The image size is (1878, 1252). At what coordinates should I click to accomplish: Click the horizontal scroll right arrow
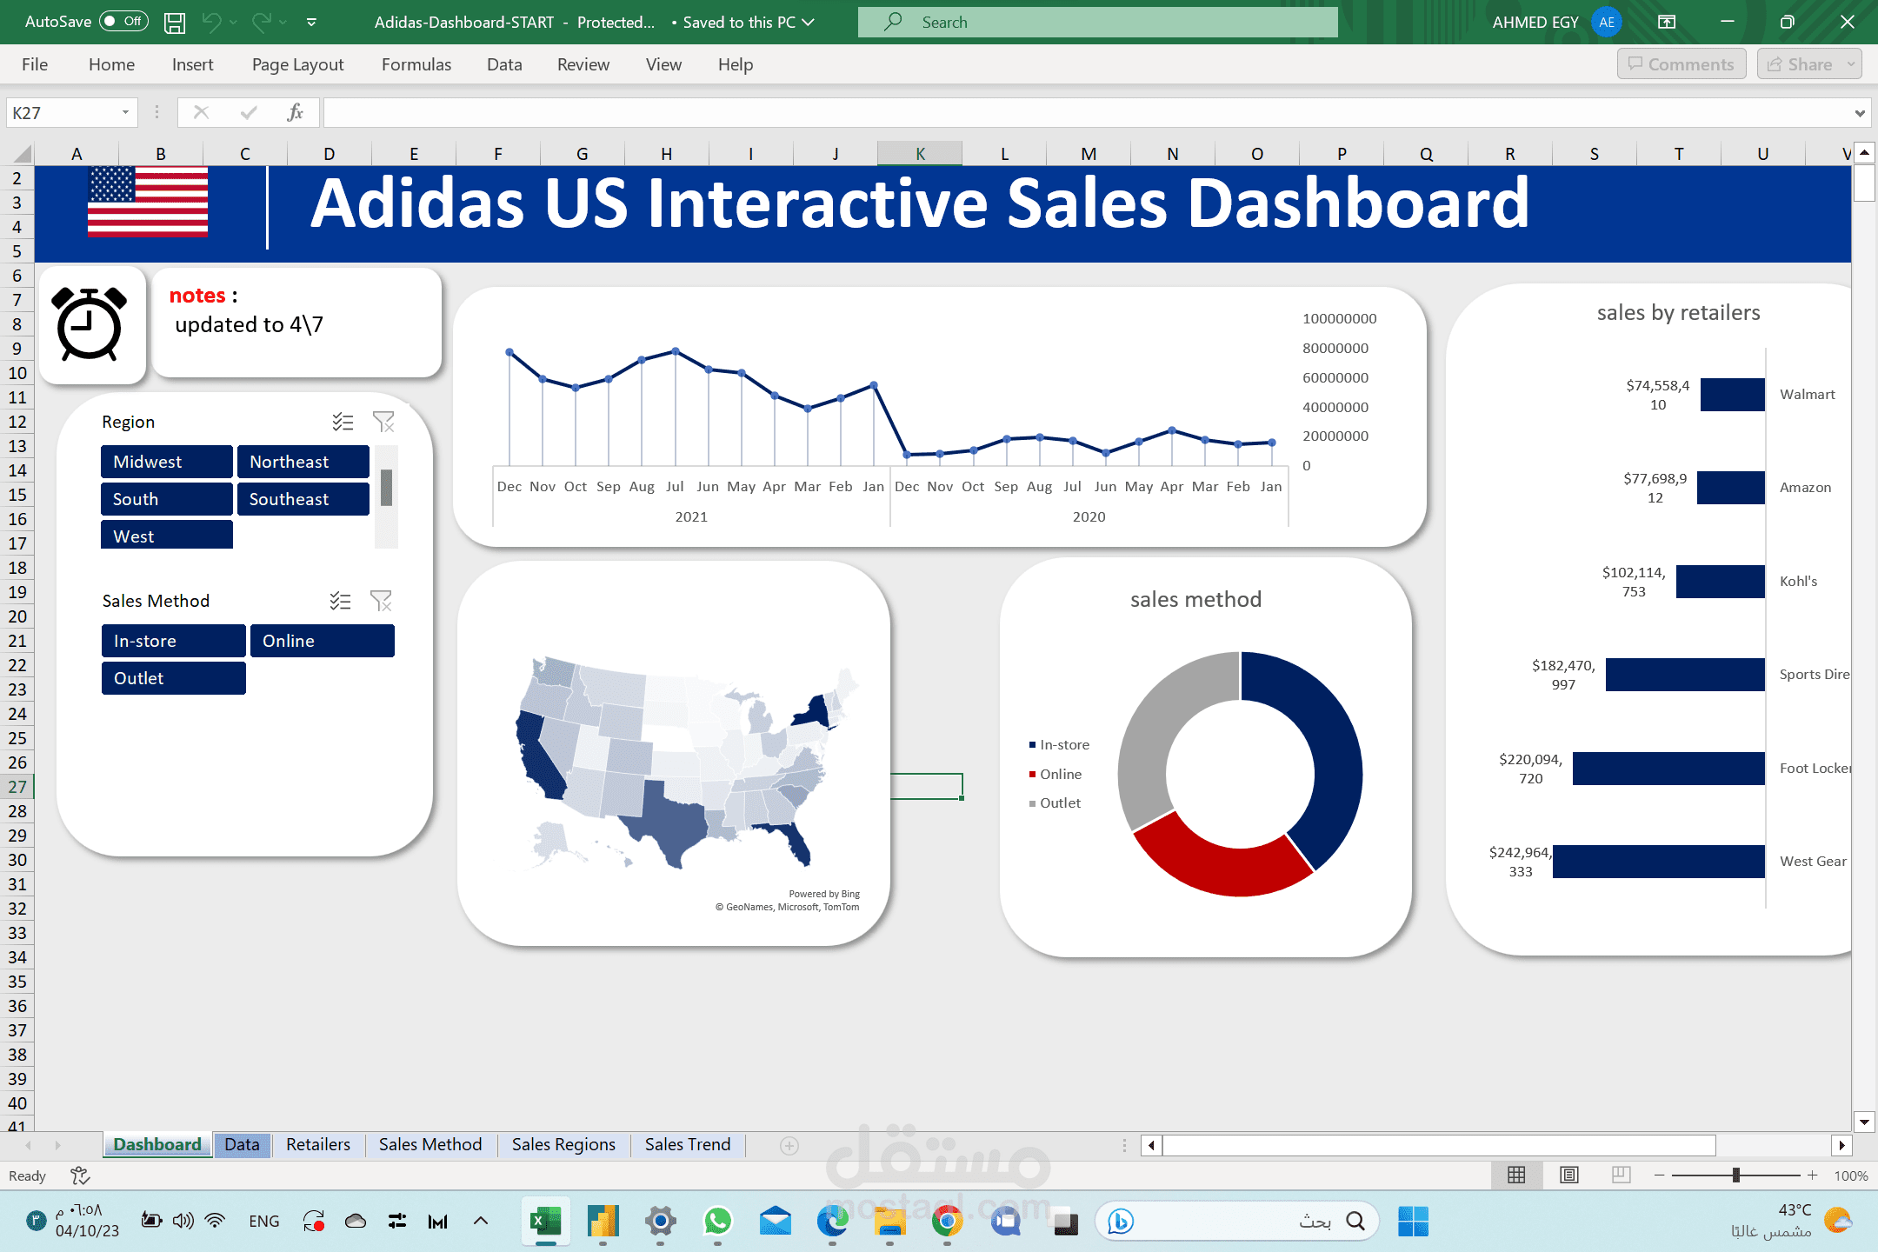click(x=1841, y=1146)
